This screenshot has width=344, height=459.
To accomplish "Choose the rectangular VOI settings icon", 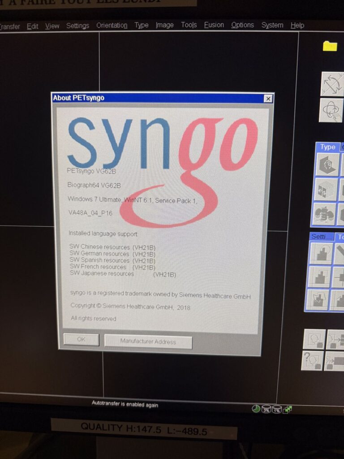I will [319, 277].
